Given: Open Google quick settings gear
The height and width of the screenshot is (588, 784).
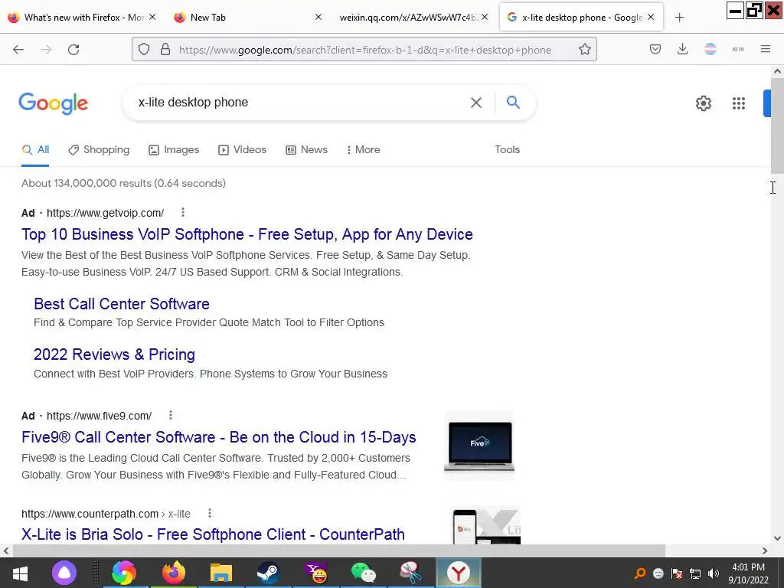Looking at the screenshot, I should click(704, 103).
